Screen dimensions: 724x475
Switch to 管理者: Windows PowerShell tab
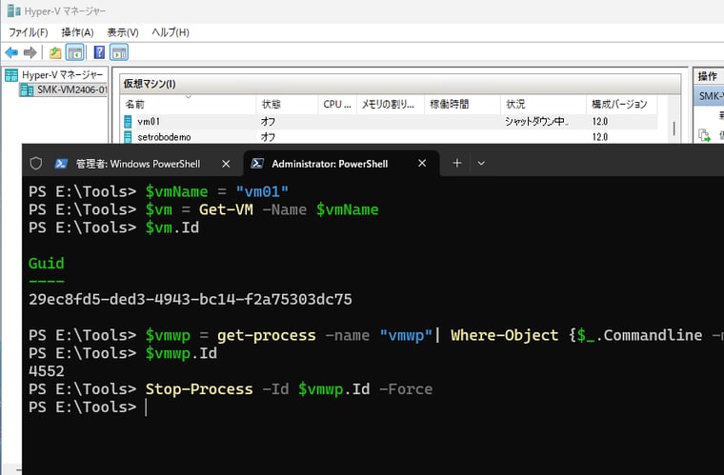137,164
